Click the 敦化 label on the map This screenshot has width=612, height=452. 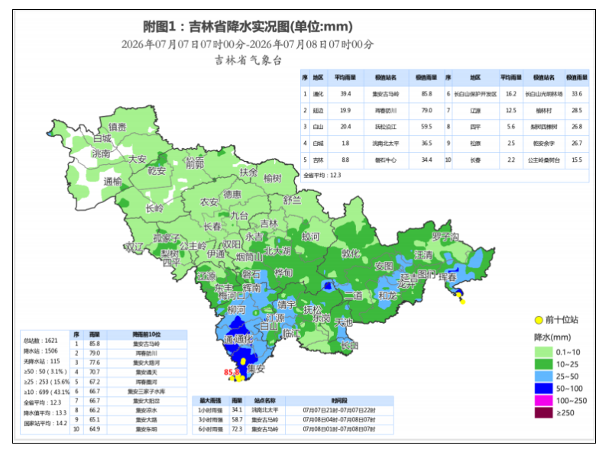pyautogui.click(x=351, y=253)
